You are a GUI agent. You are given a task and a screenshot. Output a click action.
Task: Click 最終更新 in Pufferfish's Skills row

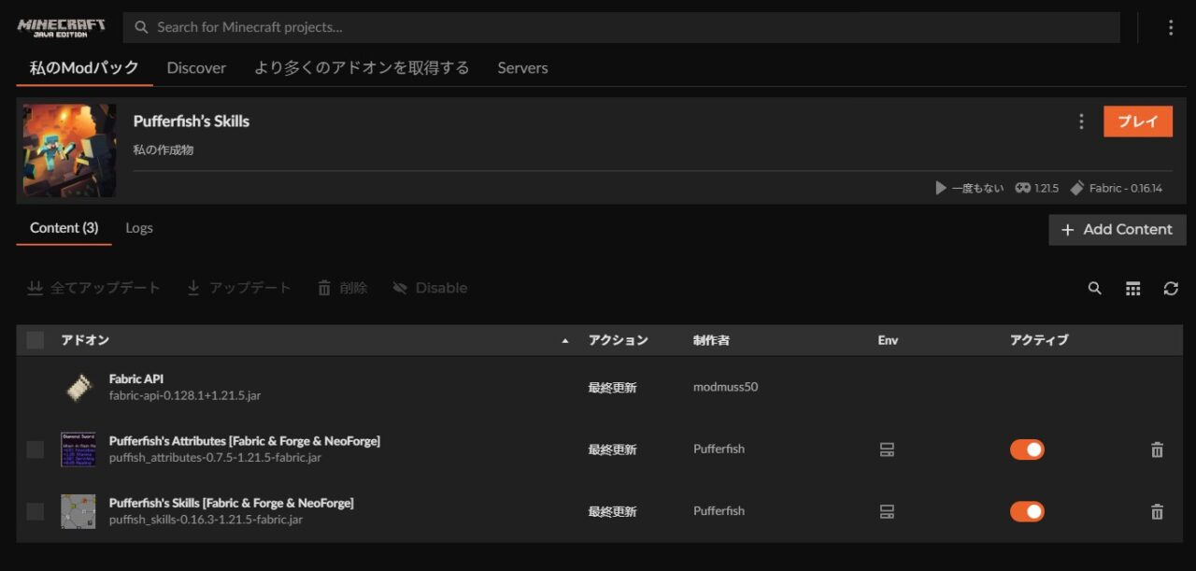pyautogui.click(x=612, y=511)
